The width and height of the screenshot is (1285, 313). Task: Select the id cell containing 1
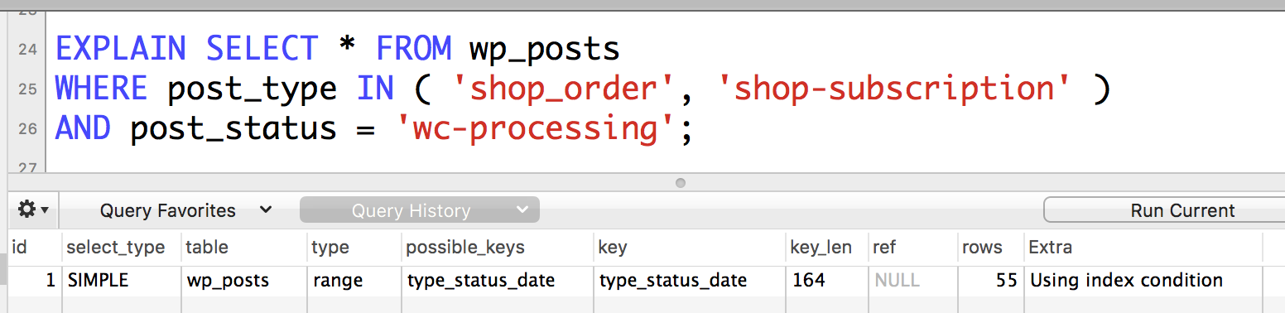pyautogui.click(x=35, y=281)
